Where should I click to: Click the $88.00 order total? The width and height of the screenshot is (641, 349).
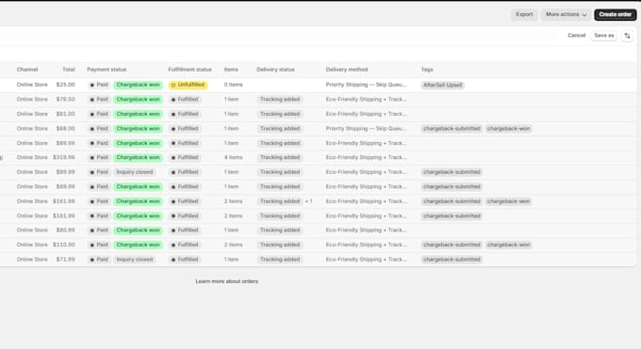pos(65,129)
